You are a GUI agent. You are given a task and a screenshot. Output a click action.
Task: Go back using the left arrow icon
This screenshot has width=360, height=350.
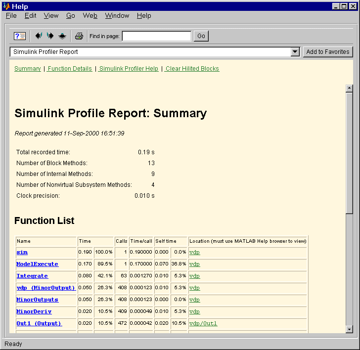pos(39,36)
